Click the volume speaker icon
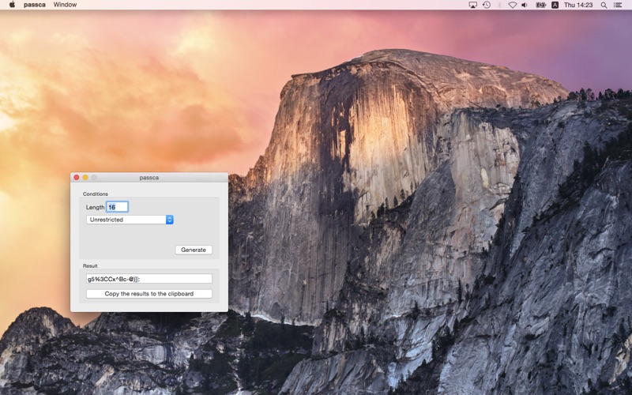The image size is (632, 395). [525, 5]
